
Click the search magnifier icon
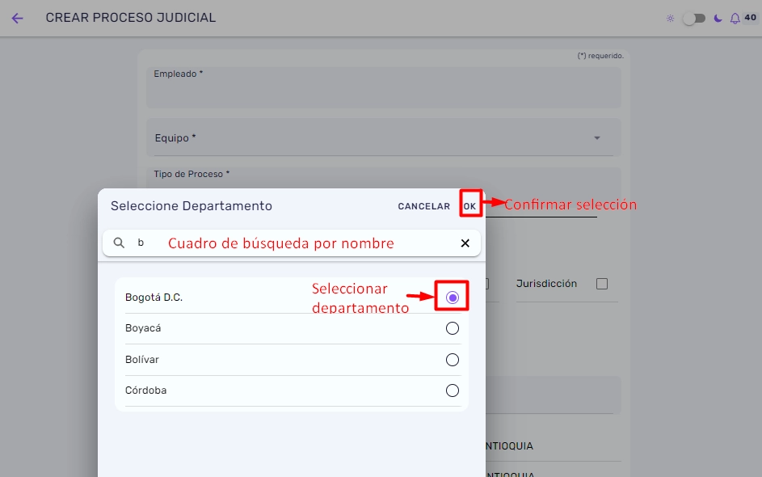pos(119,243)
